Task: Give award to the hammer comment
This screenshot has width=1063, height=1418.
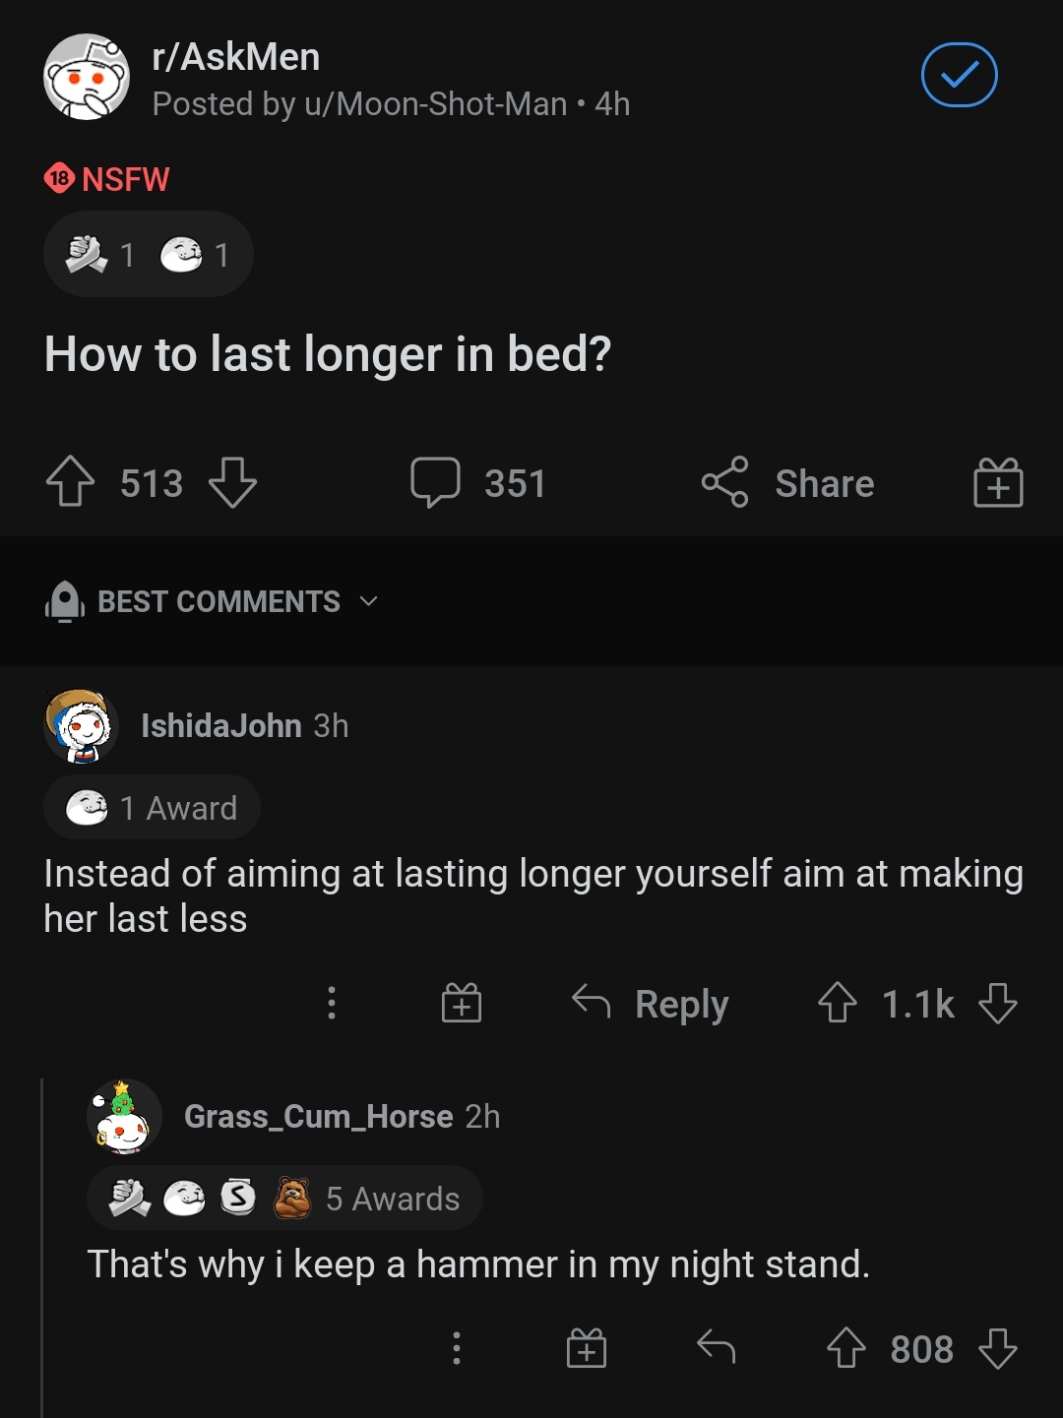Action: [587, 1348]
